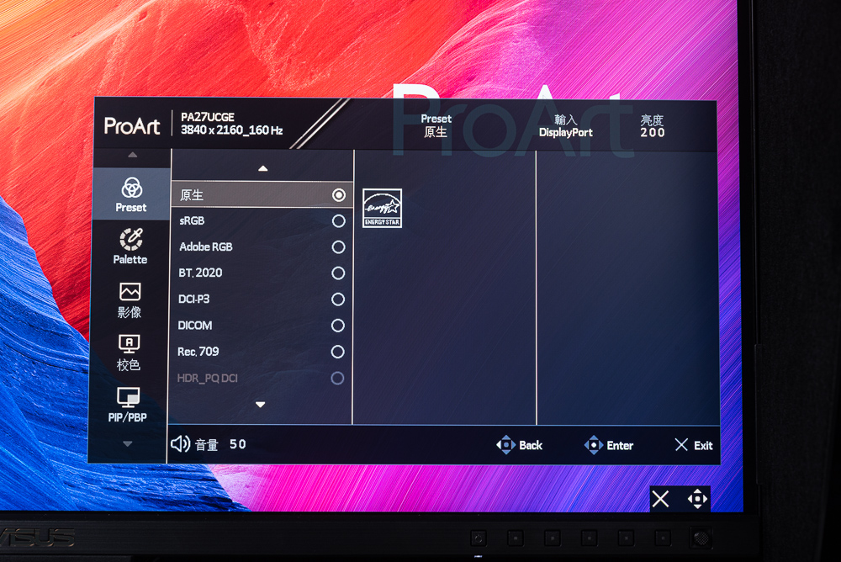Viewport: 841px width, 562px height.
Task: Select the DCI-P3 radio button
Action: [338, 299]
